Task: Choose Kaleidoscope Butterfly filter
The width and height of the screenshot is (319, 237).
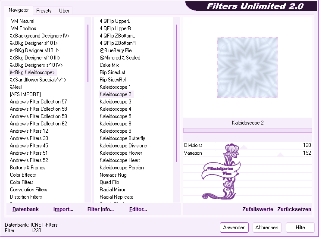Action: coord(122,138)
